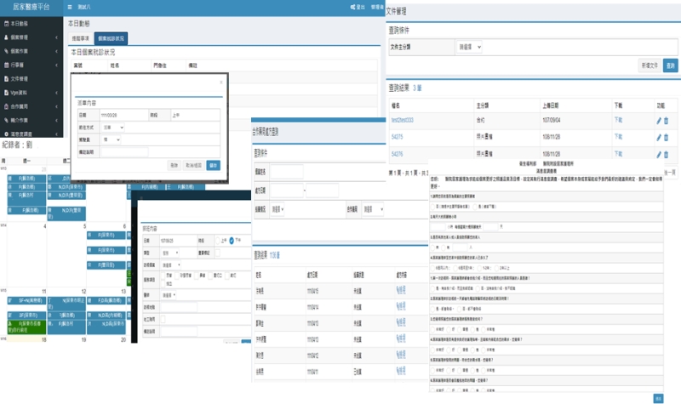Viewport: 681px width, 404px height.
Task: Click 下載 in the 54275 row
Action: pyautogui.click(x=619, y=137)
